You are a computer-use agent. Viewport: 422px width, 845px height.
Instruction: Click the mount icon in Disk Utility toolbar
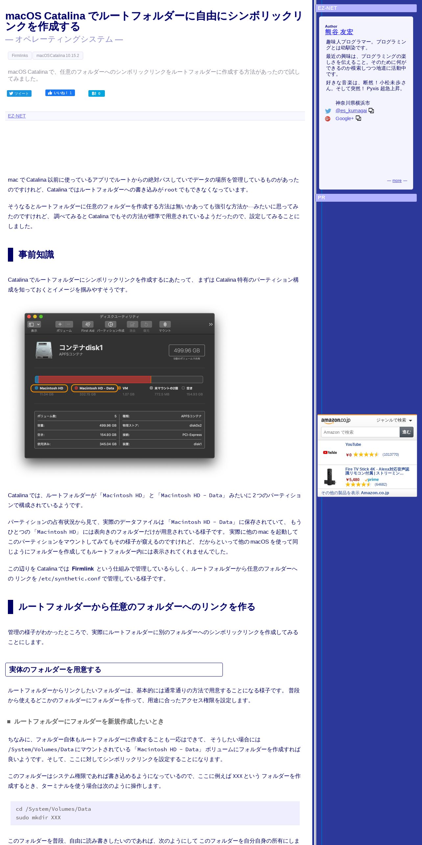click(x=165, y=324)
